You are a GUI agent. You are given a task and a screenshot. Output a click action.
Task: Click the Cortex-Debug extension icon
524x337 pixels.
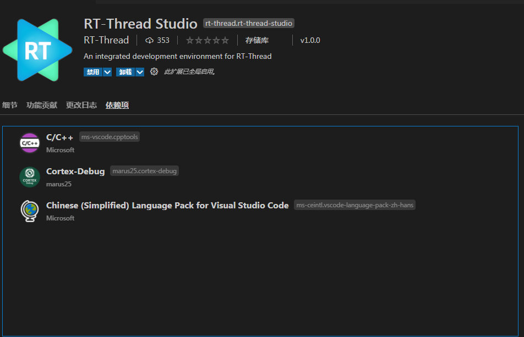(30, 177)
